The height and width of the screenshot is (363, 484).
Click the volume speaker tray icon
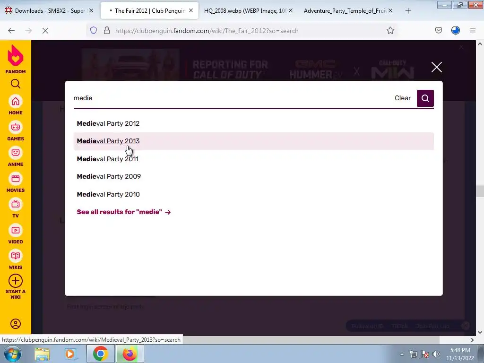pyautogui.click(x=436, y=354)
